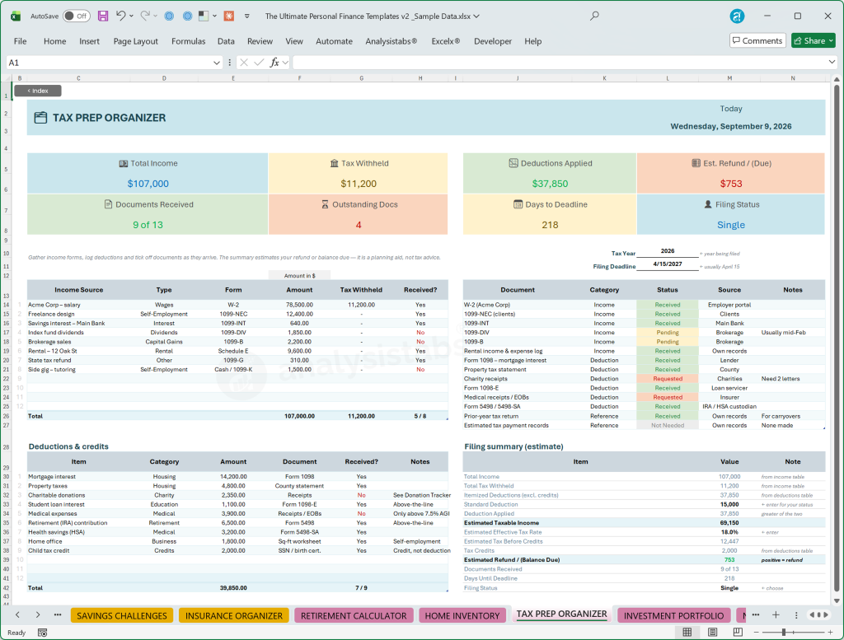Click inside the formula bar input
Screen dimensions: 844x640
tap(559, 63)
